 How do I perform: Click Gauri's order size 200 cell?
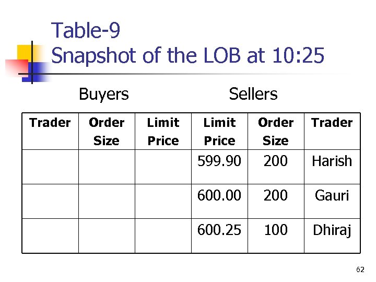coord(276,195)
